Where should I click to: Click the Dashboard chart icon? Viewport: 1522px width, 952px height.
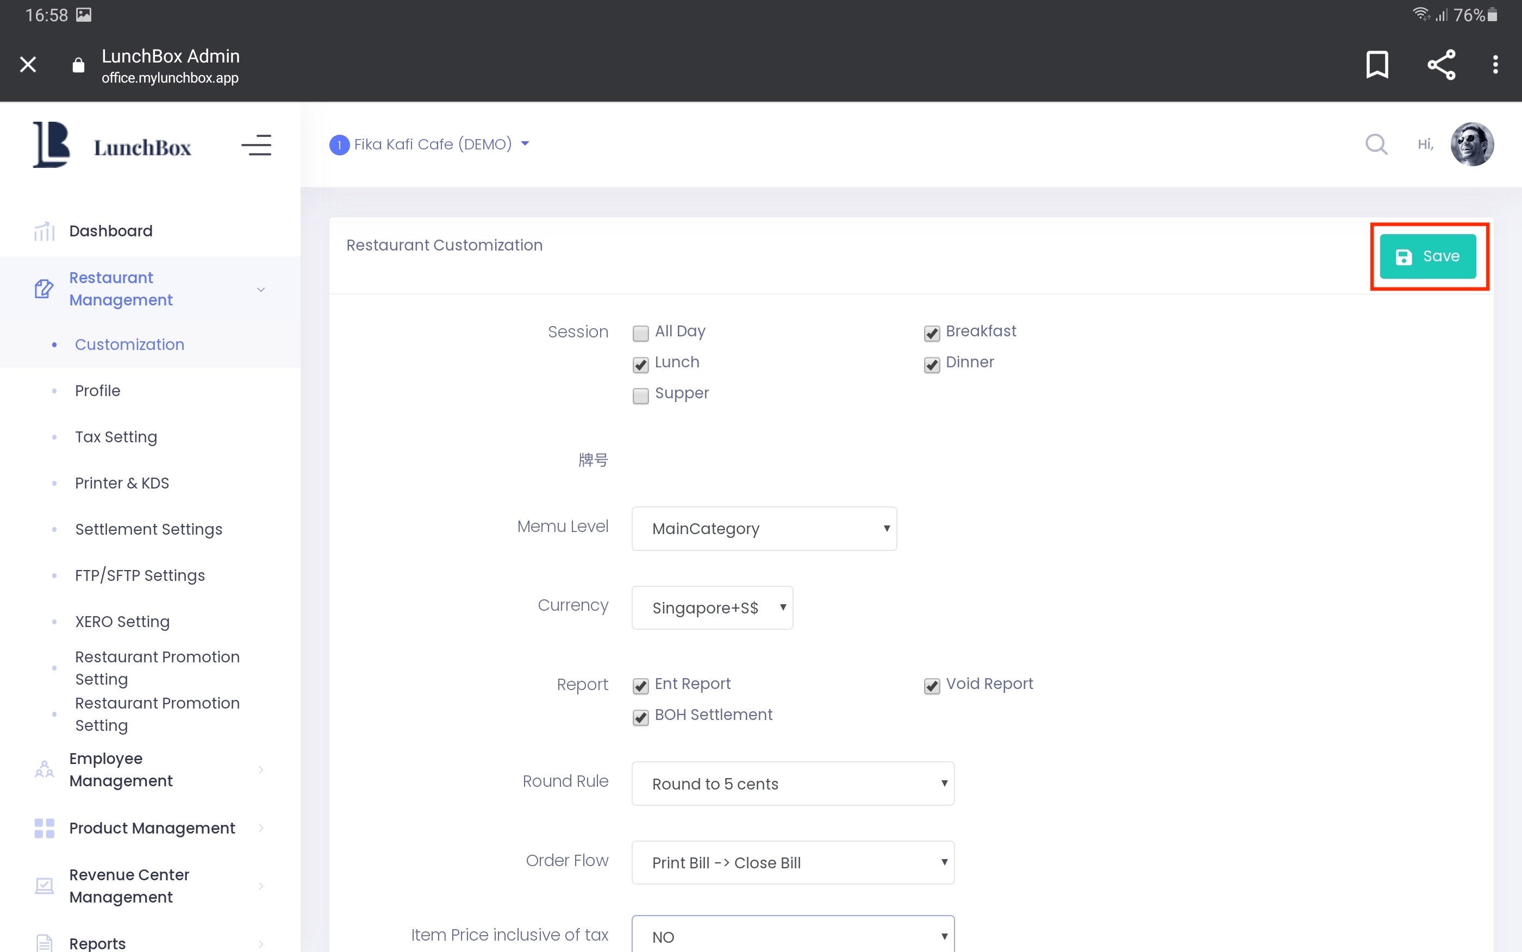point(44,231)
